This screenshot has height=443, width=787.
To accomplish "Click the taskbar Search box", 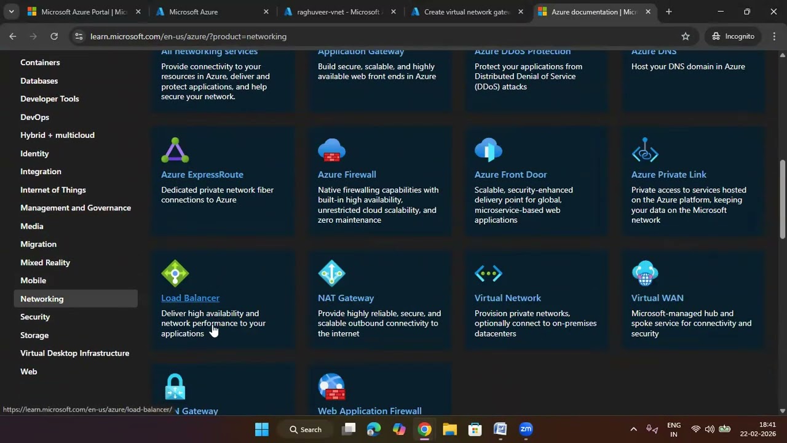I will tap(306, 429).
